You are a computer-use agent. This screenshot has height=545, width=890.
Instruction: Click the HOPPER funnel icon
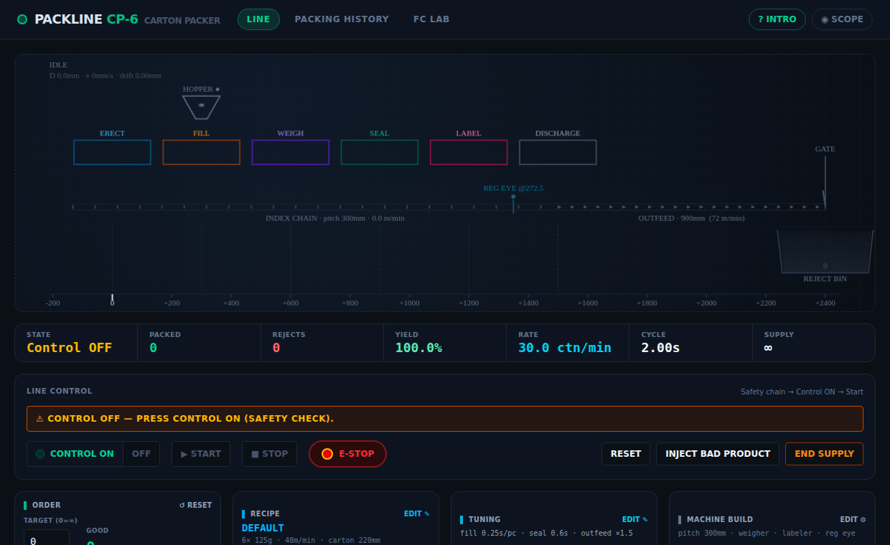coord(201,107)
